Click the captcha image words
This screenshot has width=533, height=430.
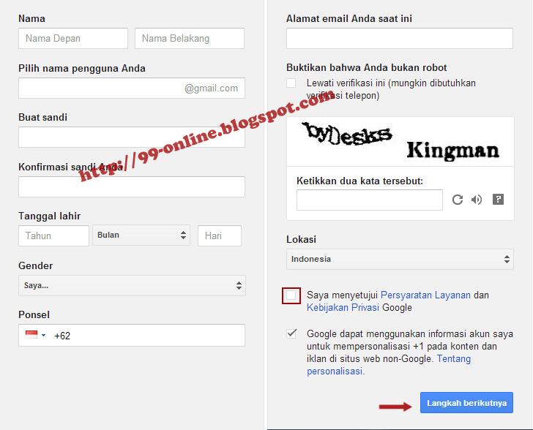(x=400, y=141)
